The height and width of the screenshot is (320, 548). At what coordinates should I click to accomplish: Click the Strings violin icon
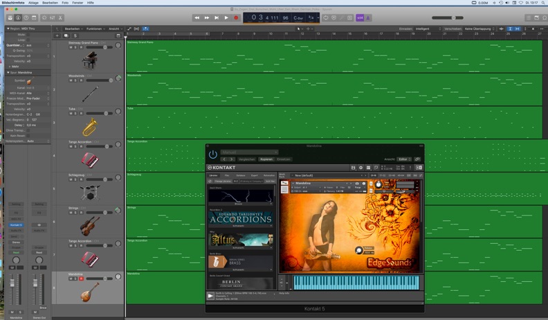[x=90, y=226]
